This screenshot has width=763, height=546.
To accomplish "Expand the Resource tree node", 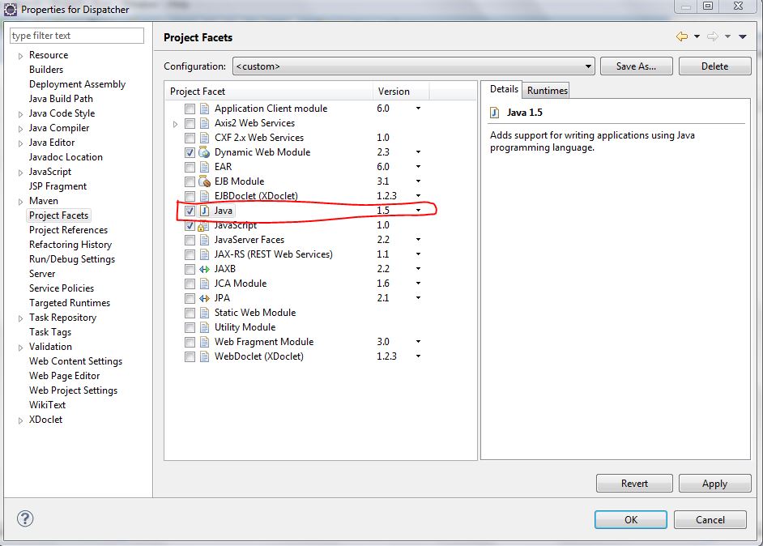I will (x=20, y=56).
